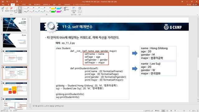Open ribbon display options
Viewport: 199px width, 112px height.
182,2
